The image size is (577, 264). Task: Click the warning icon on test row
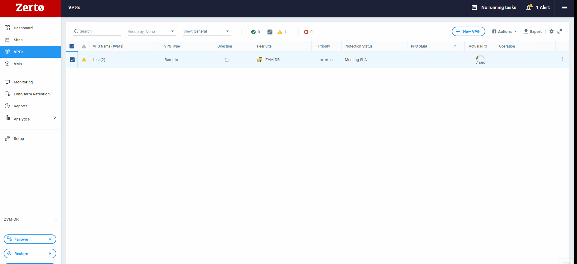pyautogui.click(x=84, y=59)
